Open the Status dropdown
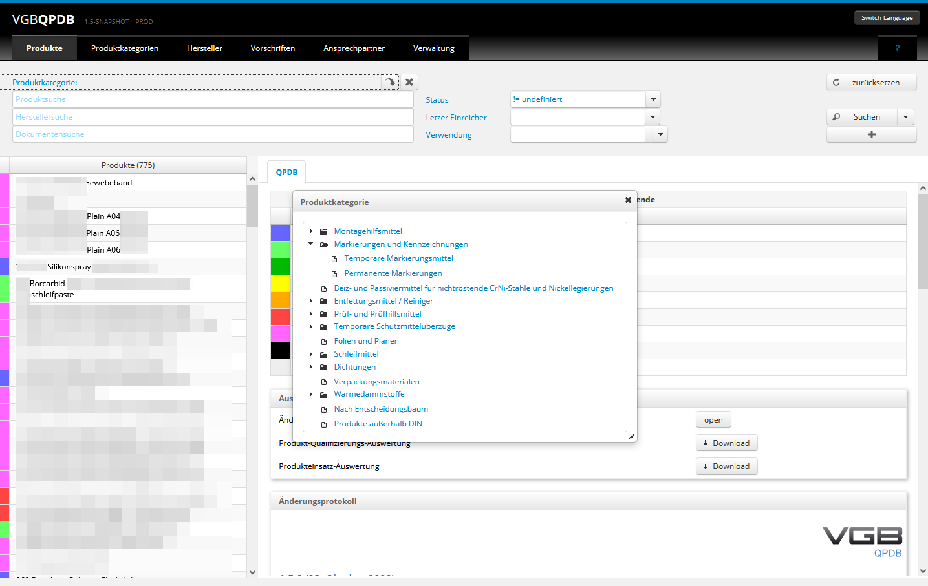Screen dimensions: 928x586 (653, 99)
